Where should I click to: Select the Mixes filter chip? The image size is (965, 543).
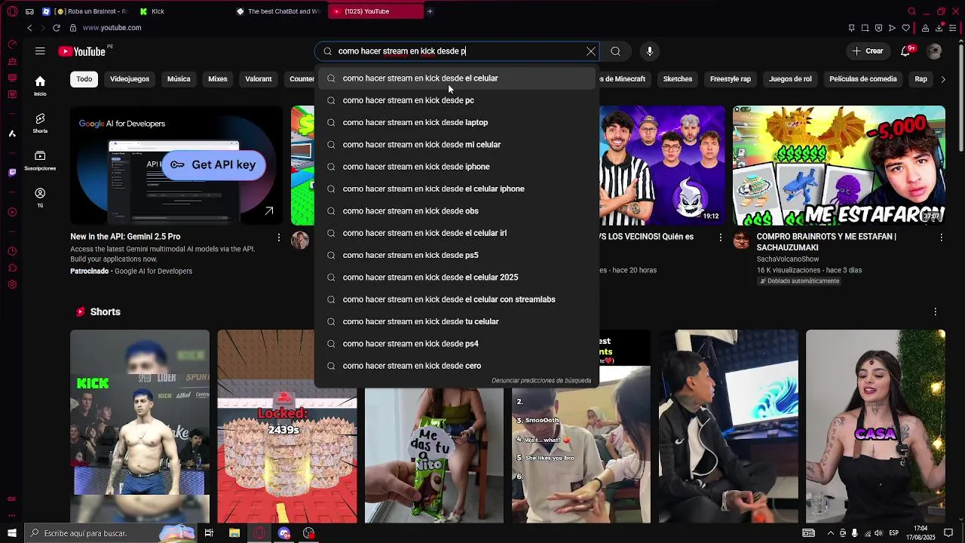(x=218, y=79)
